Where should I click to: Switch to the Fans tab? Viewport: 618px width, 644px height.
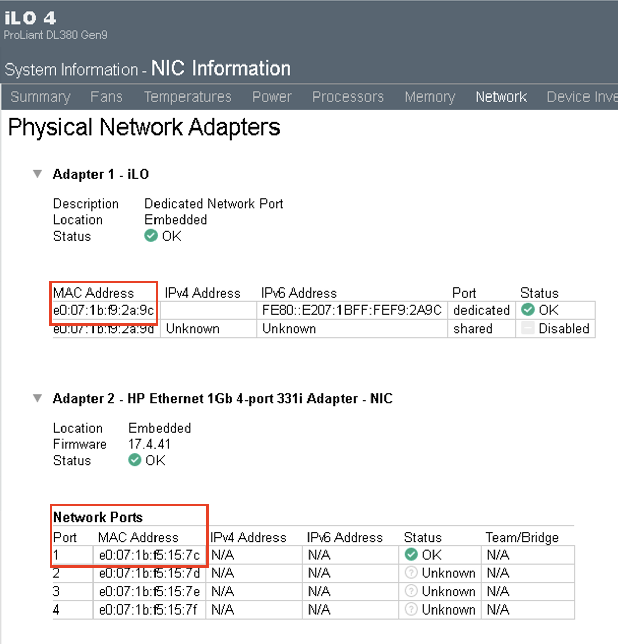point(107,97)
